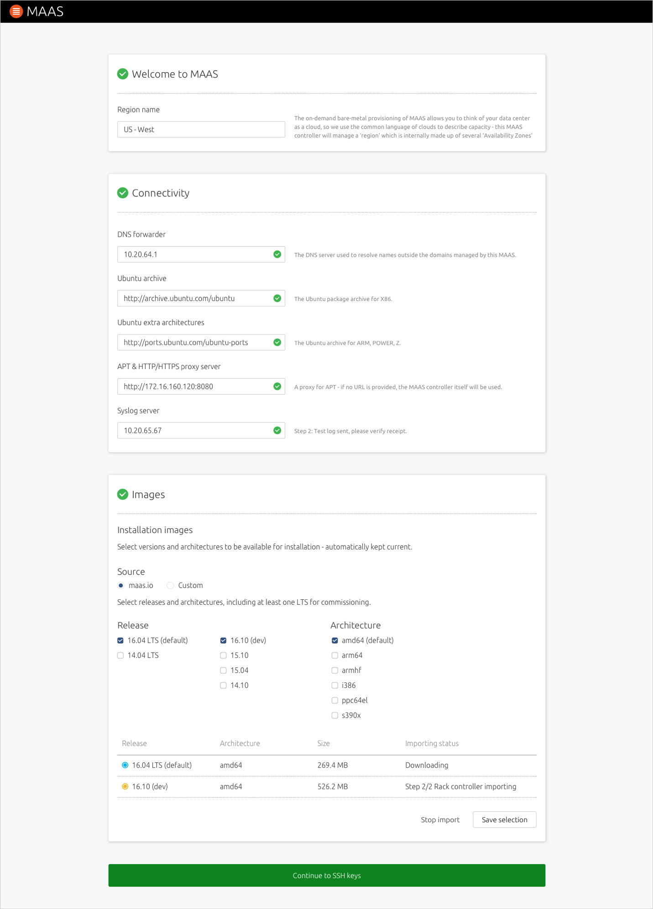Viewport: 653px width, 909px height.
Task: Click the Ubuntu archive URL field
Action: pyautogui.click(x=201, y=298)
